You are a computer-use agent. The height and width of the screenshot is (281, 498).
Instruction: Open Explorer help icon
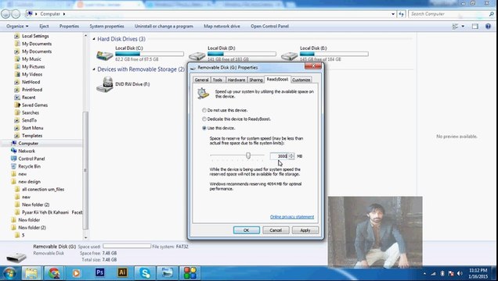[488, 27]
